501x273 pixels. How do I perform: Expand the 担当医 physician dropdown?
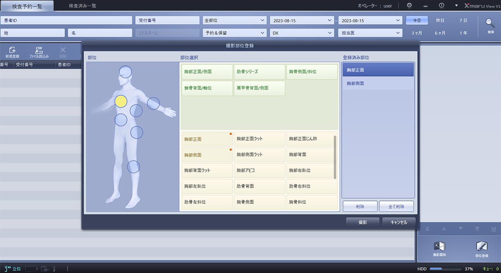pos(370,33)
